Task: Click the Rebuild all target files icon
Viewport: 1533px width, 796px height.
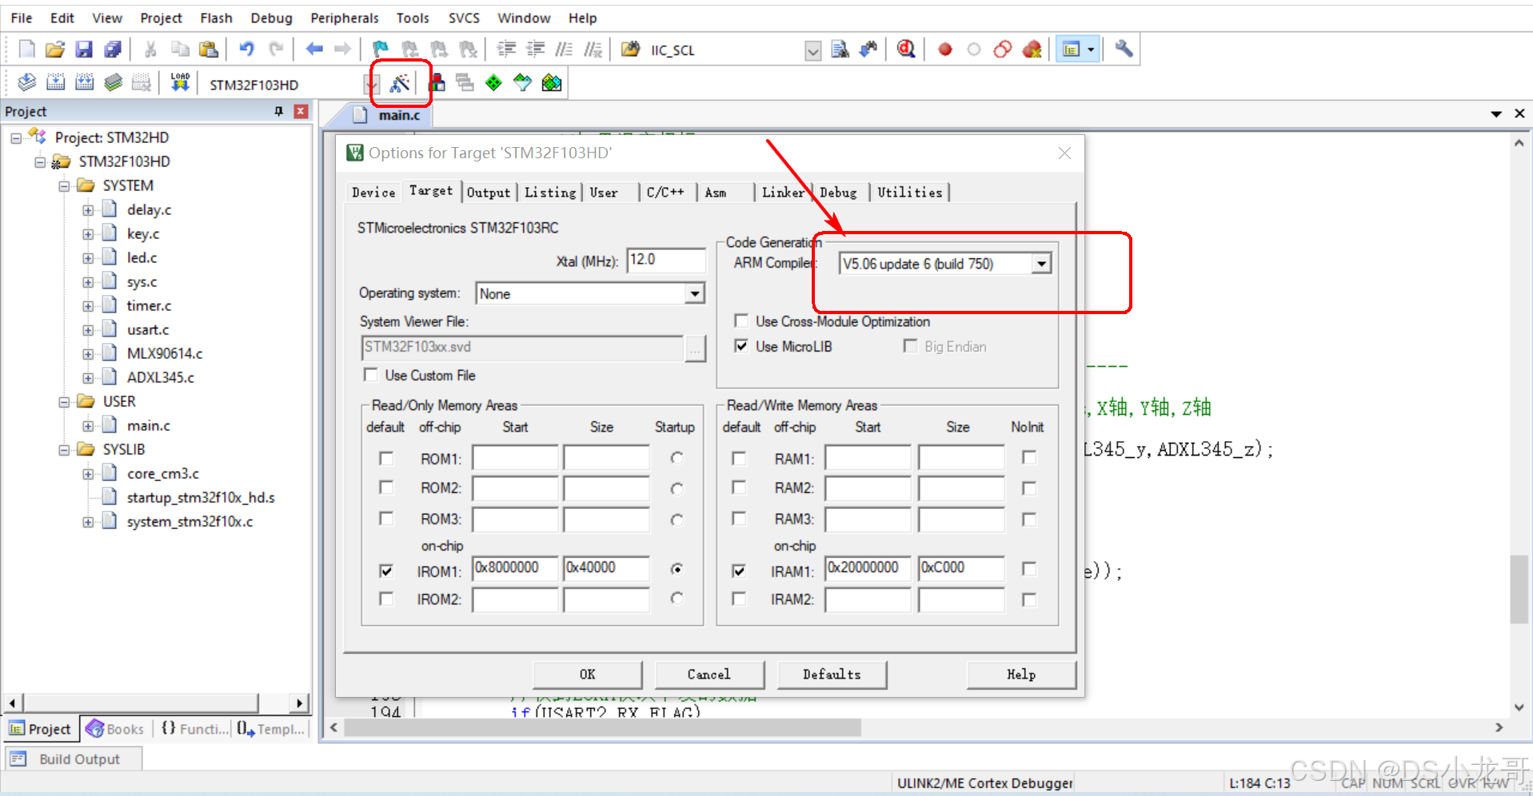Action: click(84, 82)
